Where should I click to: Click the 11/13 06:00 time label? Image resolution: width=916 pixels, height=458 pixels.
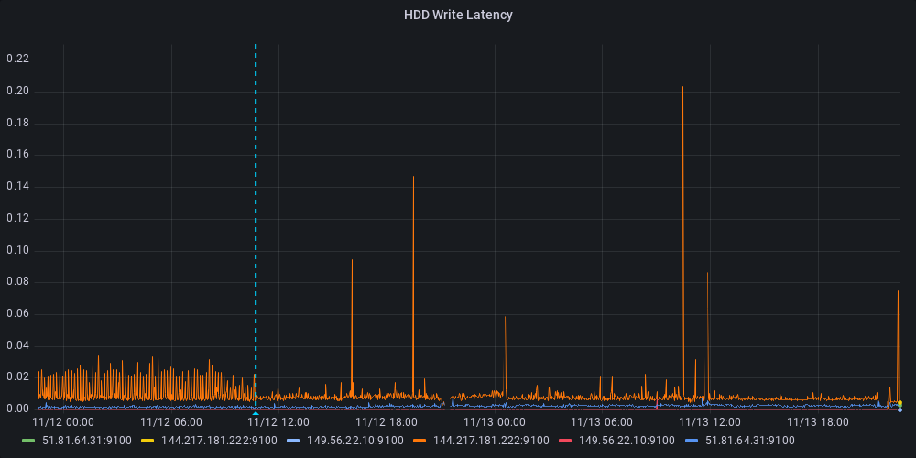click(602, 421)
